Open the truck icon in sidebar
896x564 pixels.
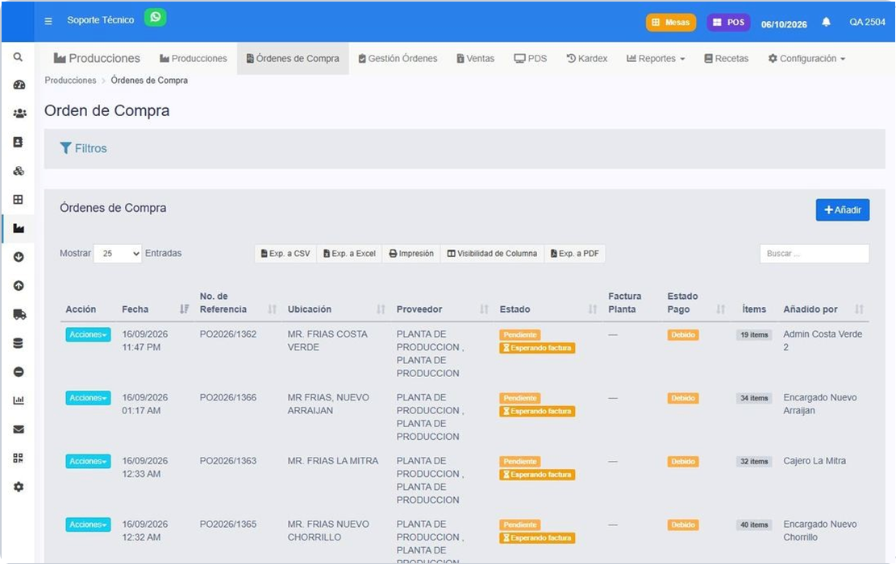[19, 314]
